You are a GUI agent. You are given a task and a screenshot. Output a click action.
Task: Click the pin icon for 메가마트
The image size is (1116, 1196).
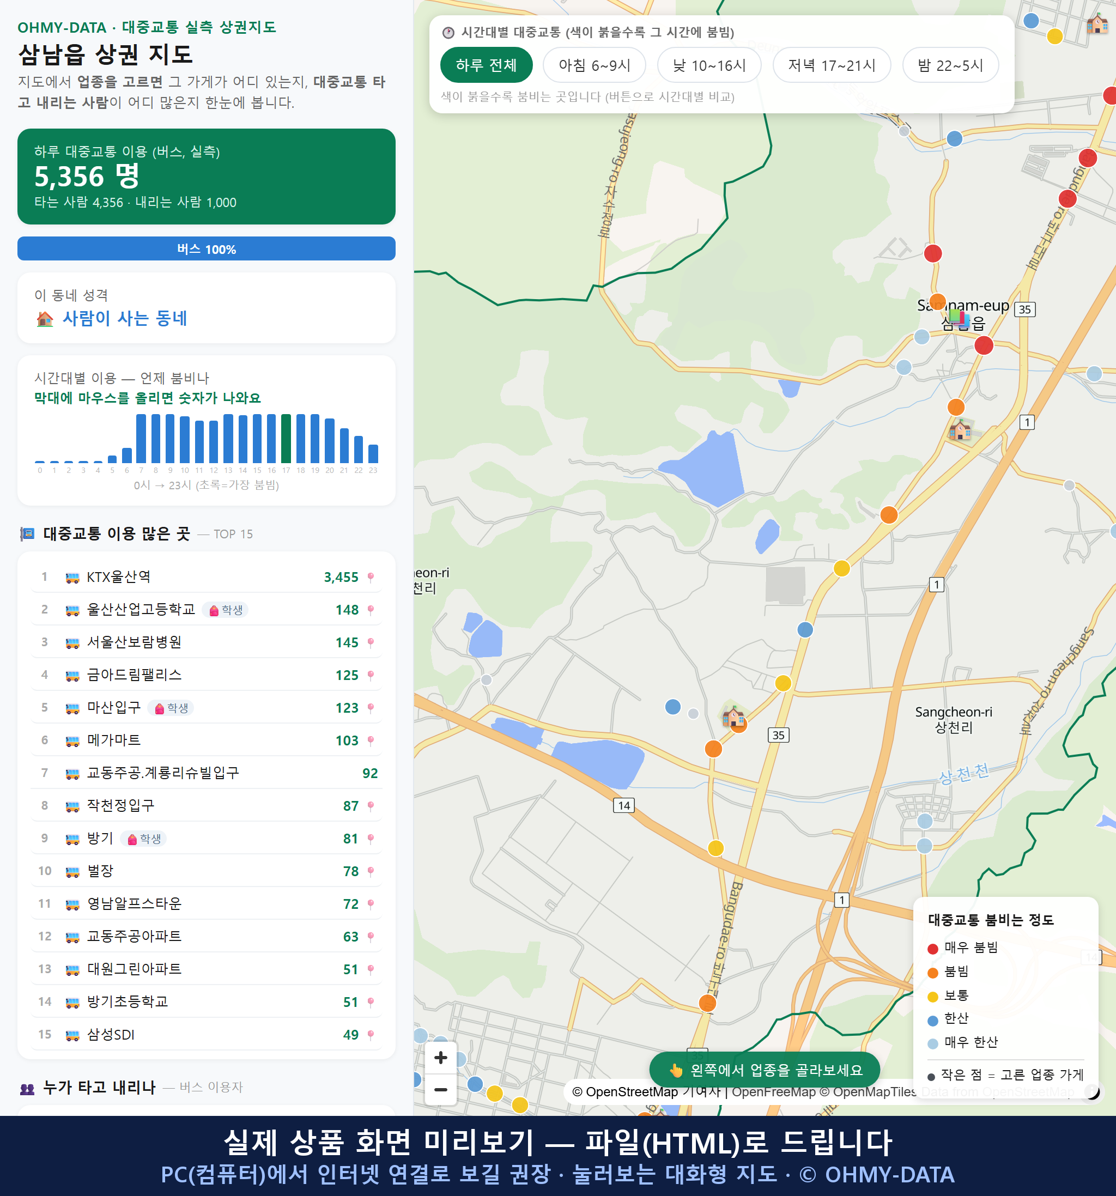click(x=371, y=740)
